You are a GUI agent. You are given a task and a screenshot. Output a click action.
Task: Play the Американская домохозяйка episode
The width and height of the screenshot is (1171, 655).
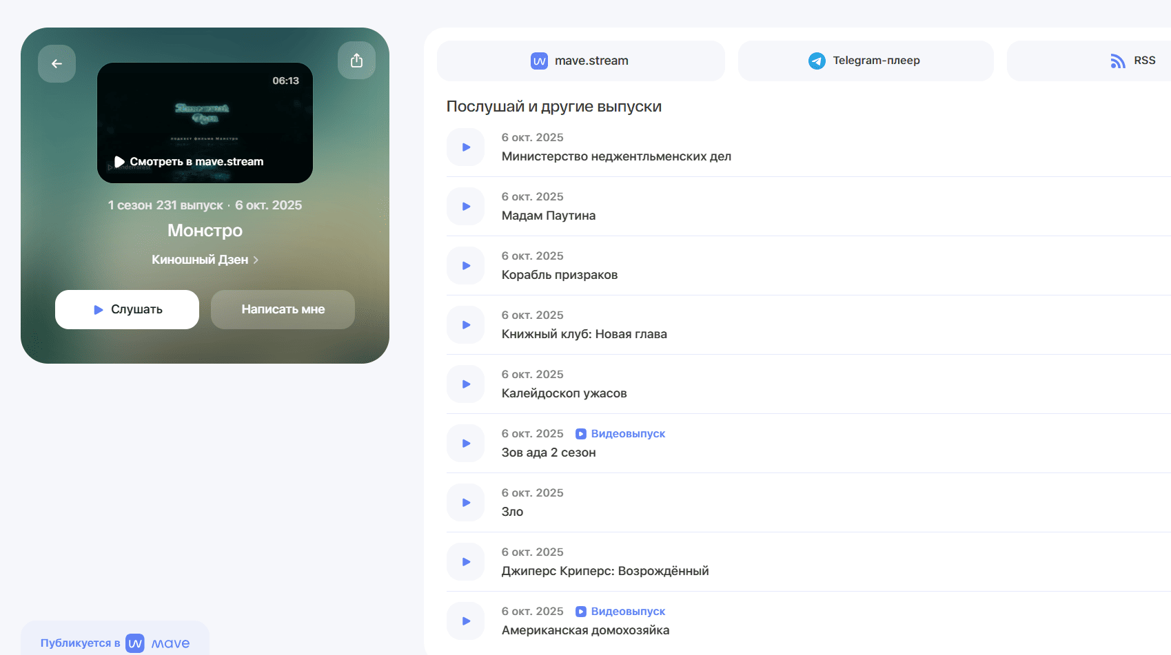(466, 621)
